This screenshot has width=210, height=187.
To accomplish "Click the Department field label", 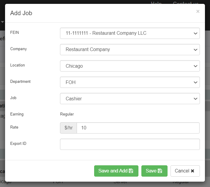I will (x=20, y=81).
